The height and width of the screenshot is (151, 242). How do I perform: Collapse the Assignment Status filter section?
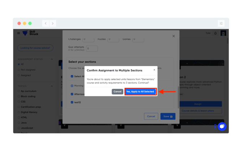(x=52, y=59)
